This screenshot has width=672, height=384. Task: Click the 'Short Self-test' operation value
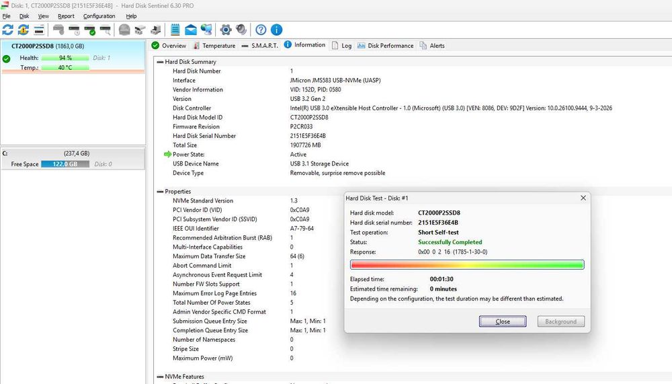[438, 232]
